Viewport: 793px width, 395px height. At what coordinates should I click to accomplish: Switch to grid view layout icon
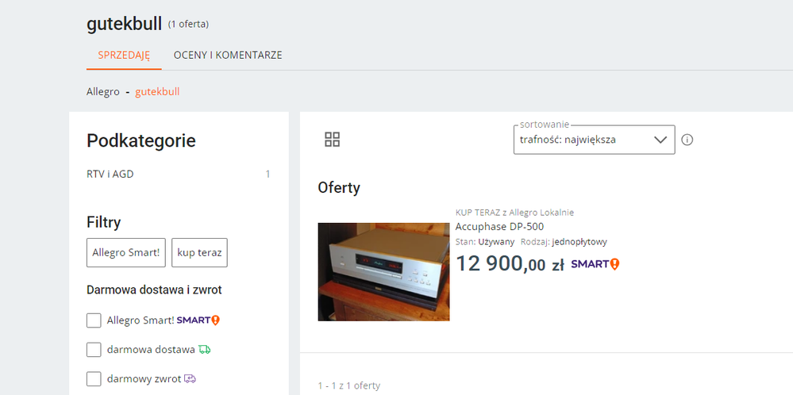[x=333, y=140]
